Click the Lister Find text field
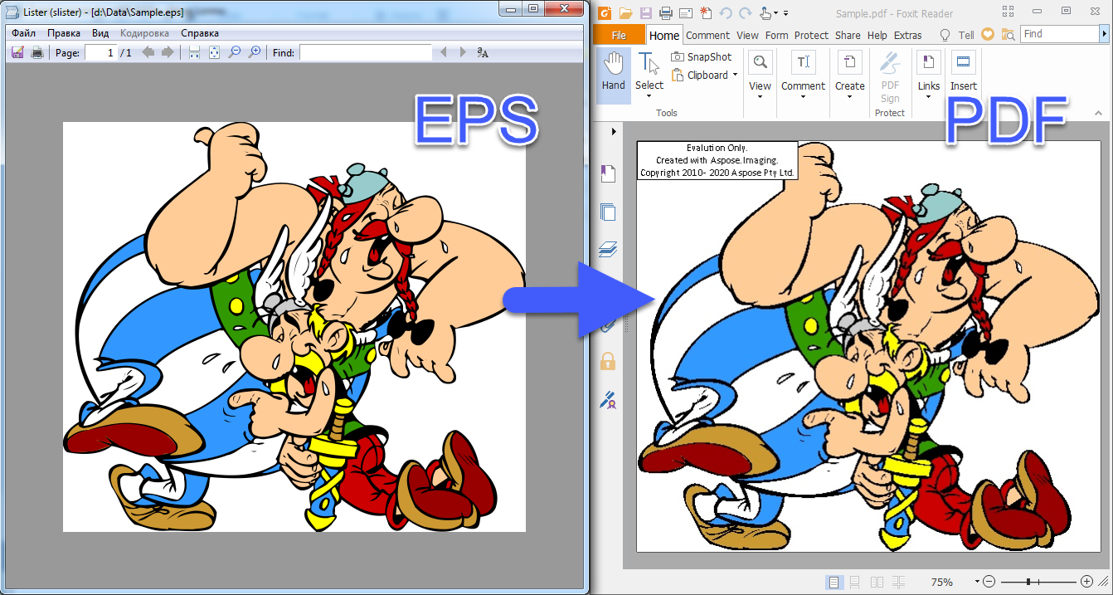Image resolution: width=1113 pixels, height=595 pixels. [x=365, y=52]
